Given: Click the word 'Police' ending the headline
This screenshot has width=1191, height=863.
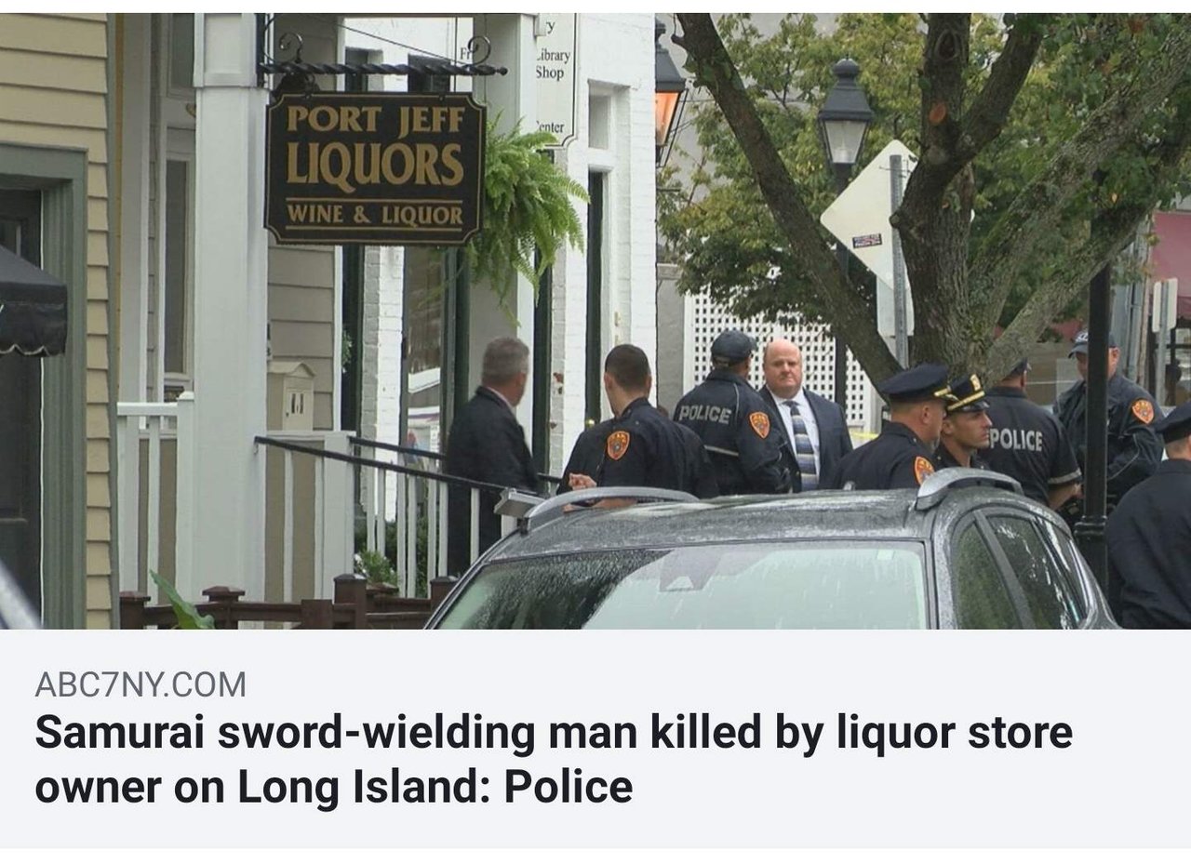Looking at the screenshot, I should tap(569, 787).
